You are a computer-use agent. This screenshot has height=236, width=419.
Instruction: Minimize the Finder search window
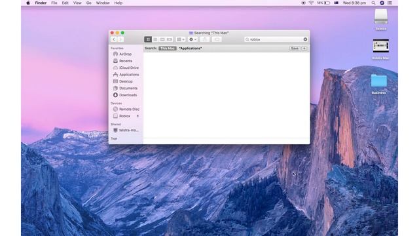(x=117, y=33)
